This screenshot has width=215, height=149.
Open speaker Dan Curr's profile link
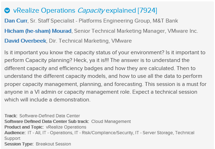tap(15, 21)
